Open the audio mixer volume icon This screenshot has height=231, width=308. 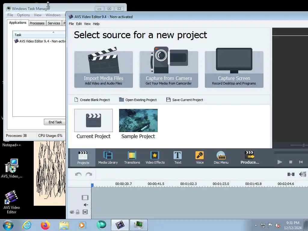(x=303, y=174)
